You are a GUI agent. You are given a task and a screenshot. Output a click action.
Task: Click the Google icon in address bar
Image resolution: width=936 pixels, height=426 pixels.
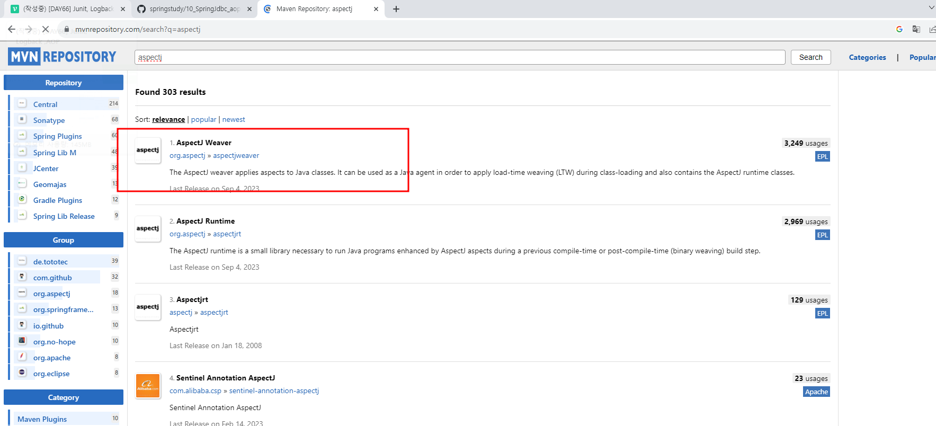point(899,29)
